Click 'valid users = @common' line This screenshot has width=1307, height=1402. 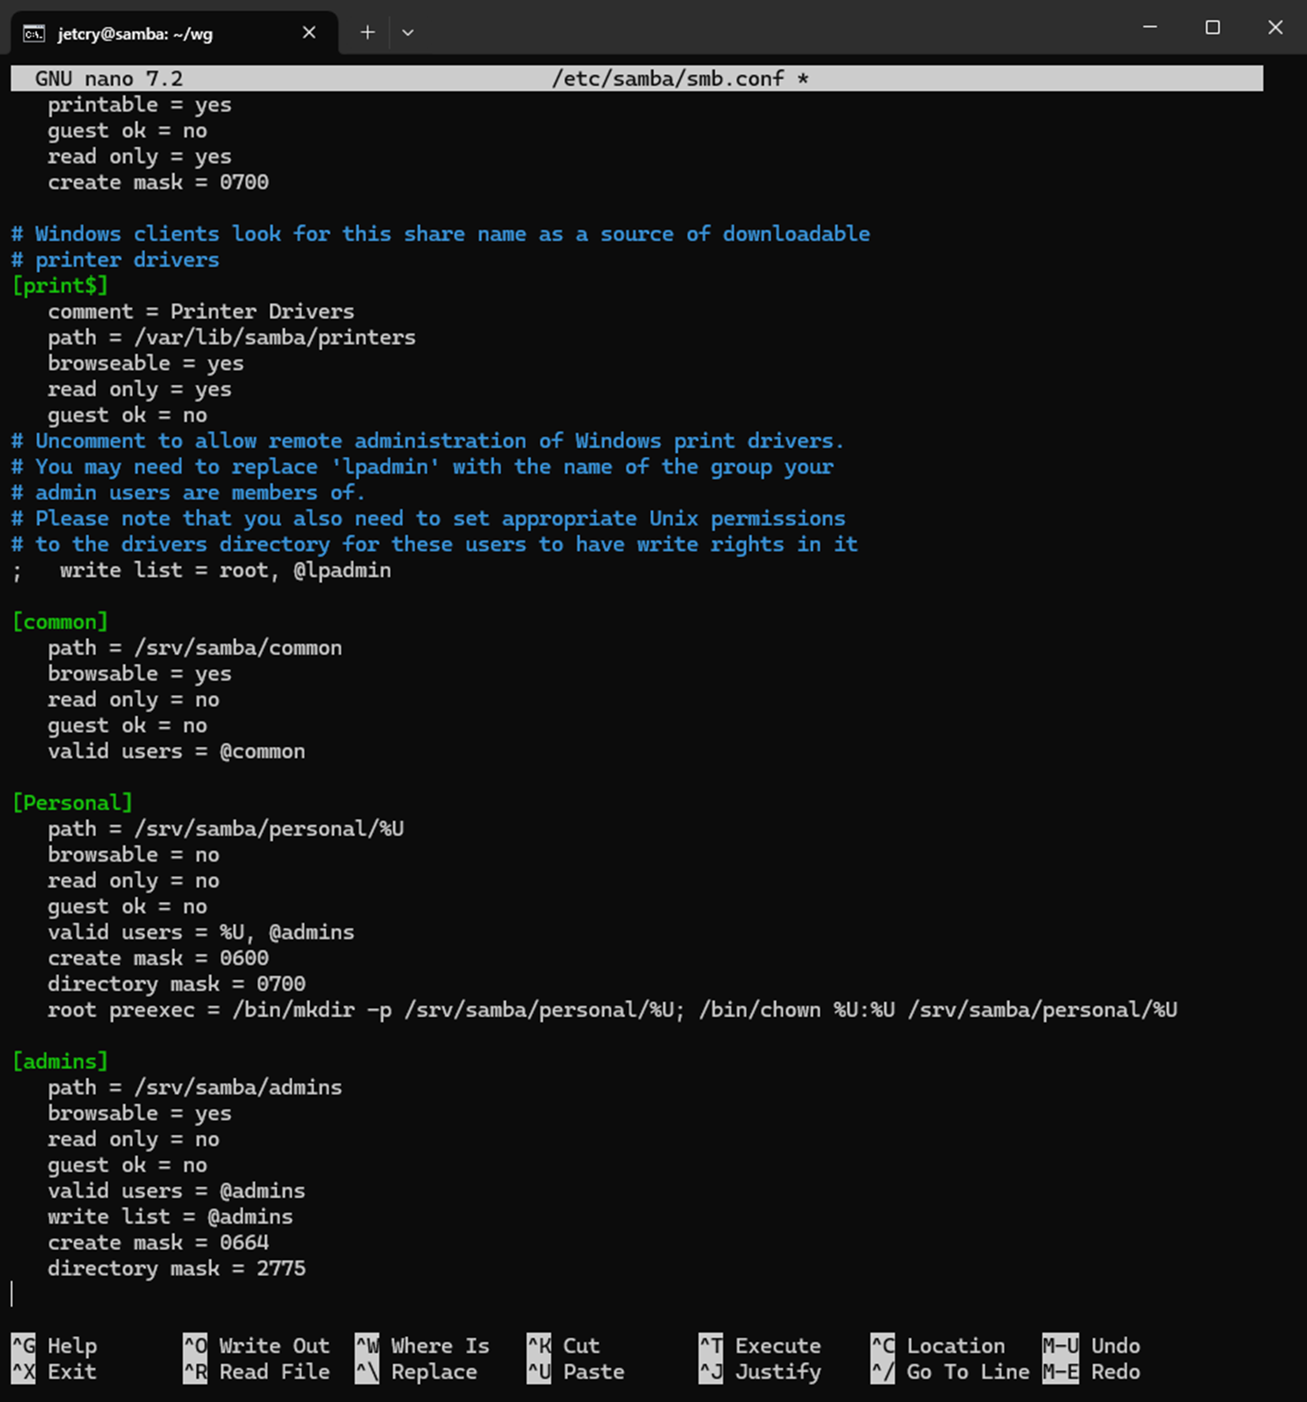(176, 752)
